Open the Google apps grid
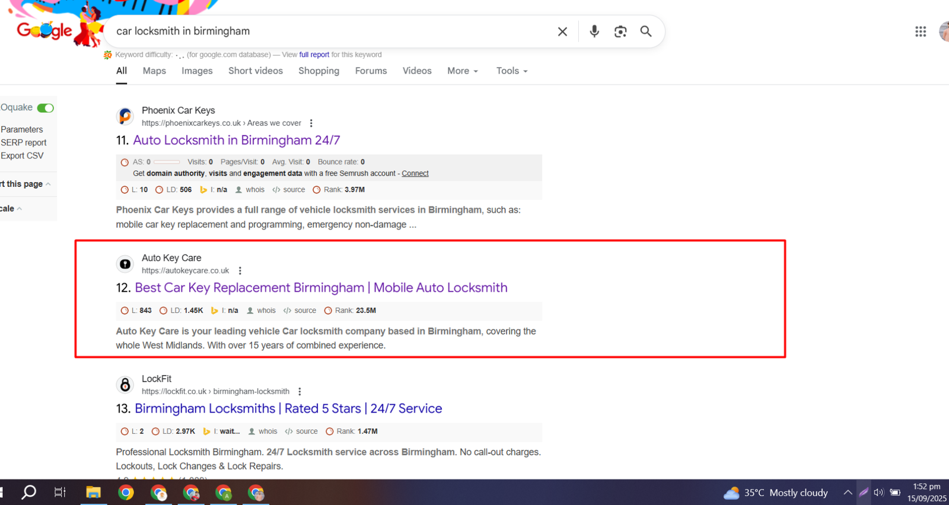 tap(920, 31)
